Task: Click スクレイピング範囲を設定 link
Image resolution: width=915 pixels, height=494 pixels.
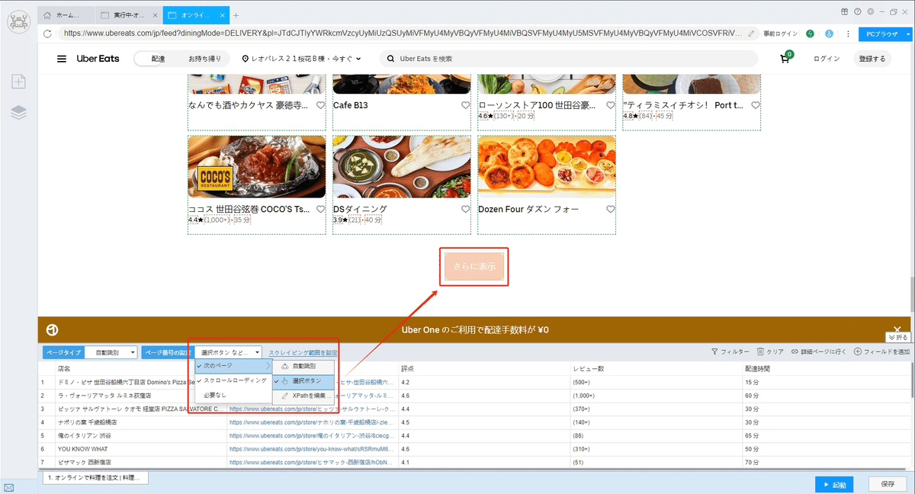Action: [x=303, y=352]
